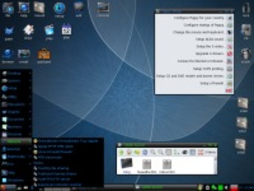The height and width of the screenshot is (191, 254).
Task: Launch the edit desktop icon
Action: coord(79,8)
